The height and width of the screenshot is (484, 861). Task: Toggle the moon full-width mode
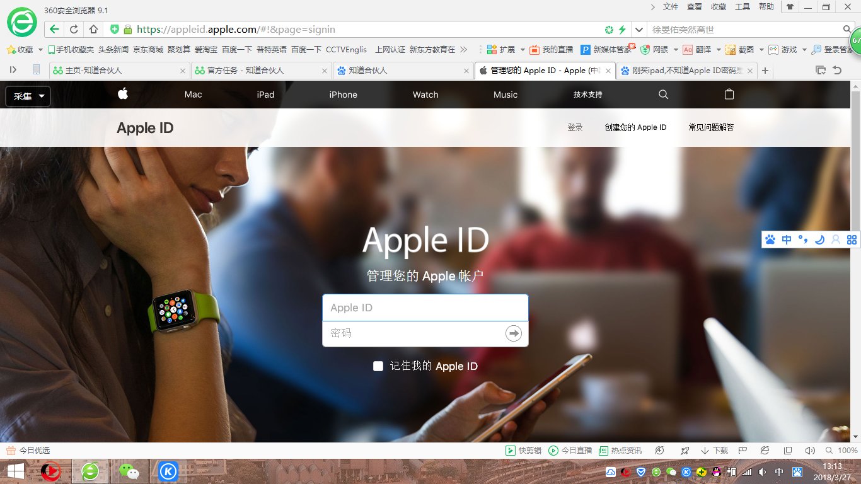tap(819, 239)
